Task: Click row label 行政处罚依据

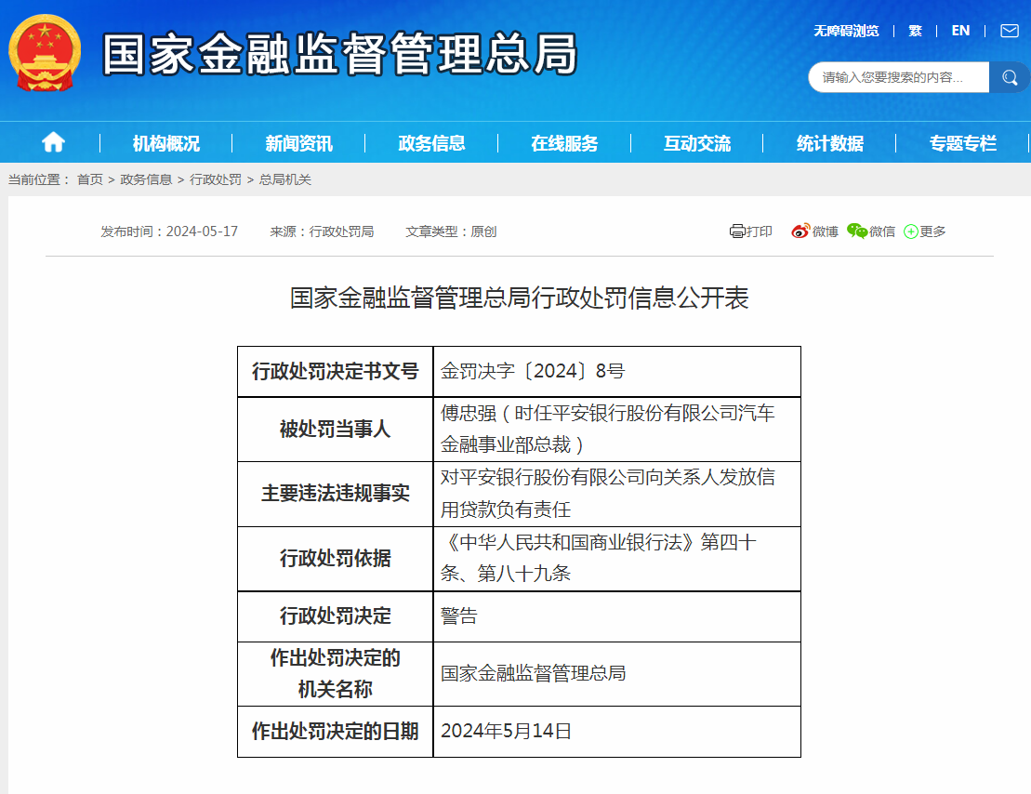Action: 336,559
